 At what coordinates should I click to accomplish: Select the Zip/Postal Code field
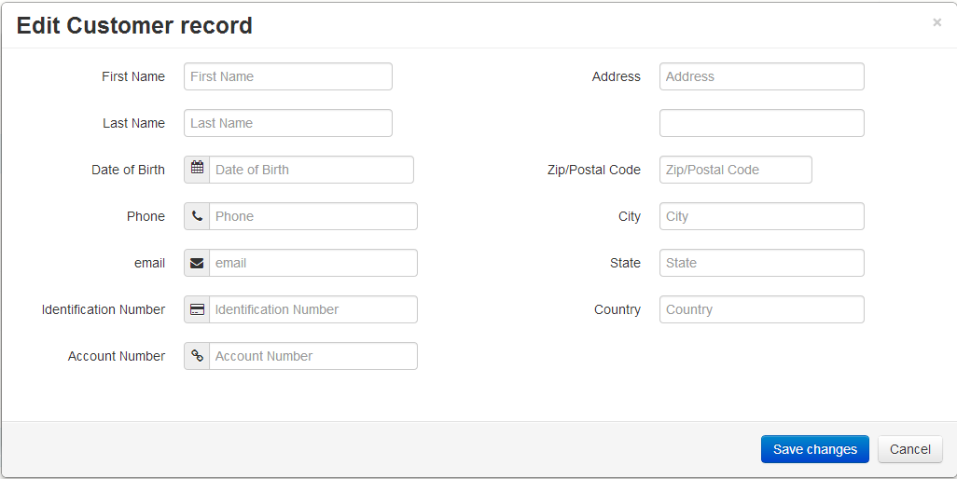pos(735,170)
